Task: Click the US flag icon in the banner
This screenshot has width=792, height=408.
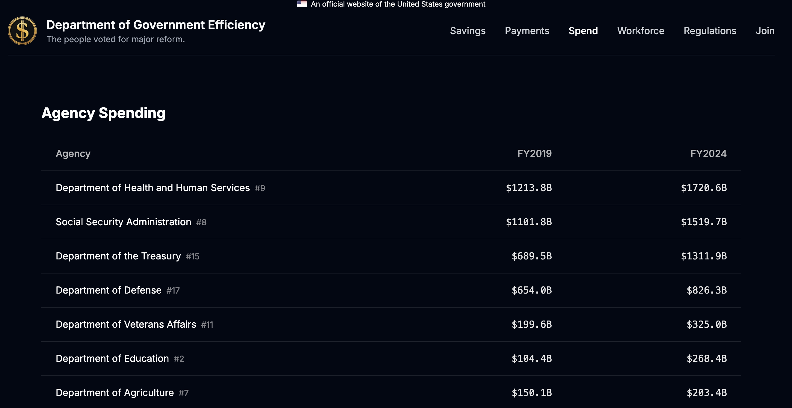Action: [302, 4]
